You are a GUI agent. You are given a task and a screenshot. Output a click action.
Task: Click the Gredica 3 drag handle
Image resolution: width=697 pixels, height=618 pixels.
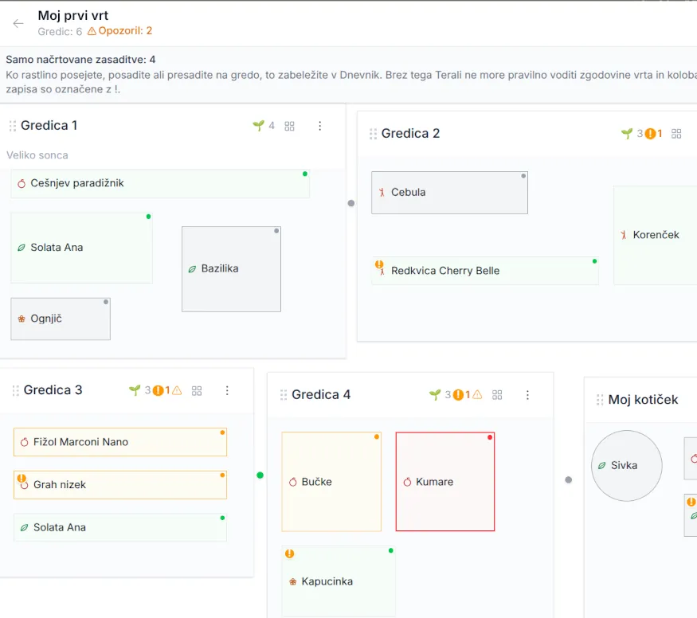click(16, 390)
